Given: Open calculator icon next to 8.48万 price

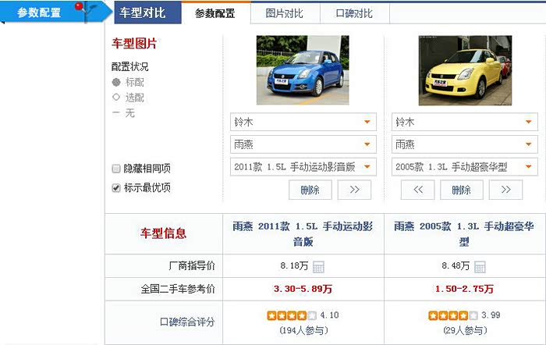Looking at the screenshot, I should click(x=480, y=267).
